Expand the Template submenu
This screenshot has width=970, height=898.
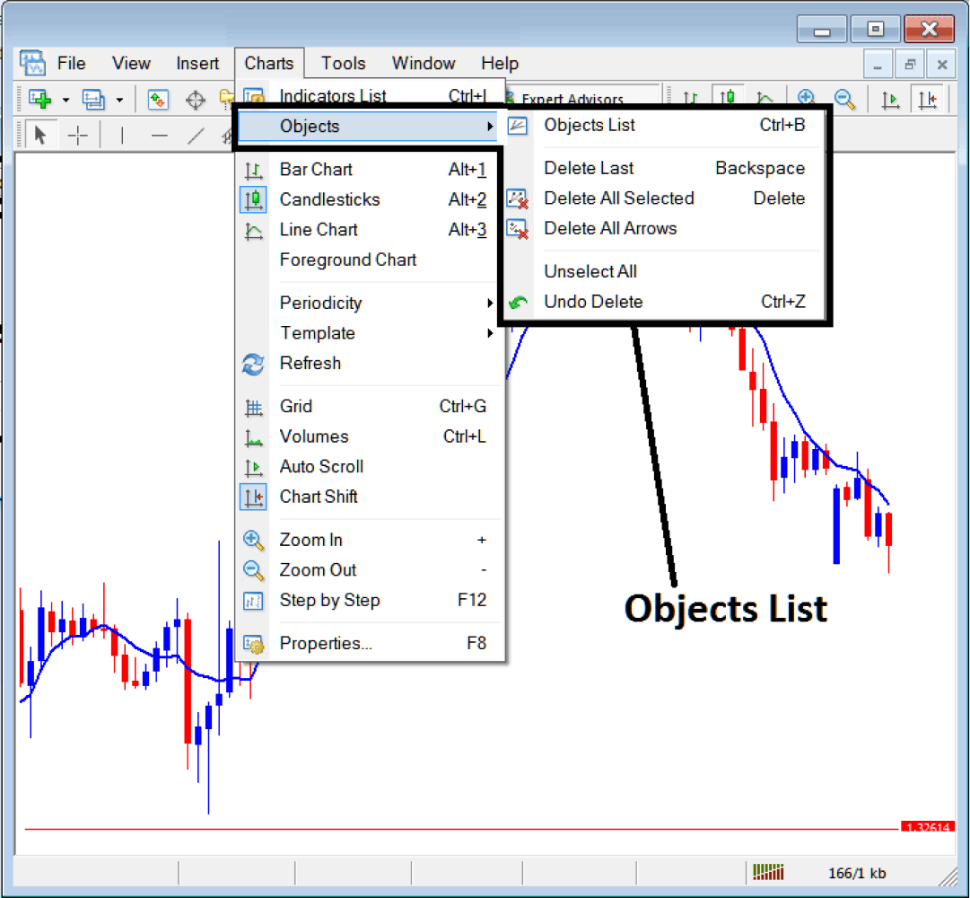pyautogui.click(x=318, y=333)
